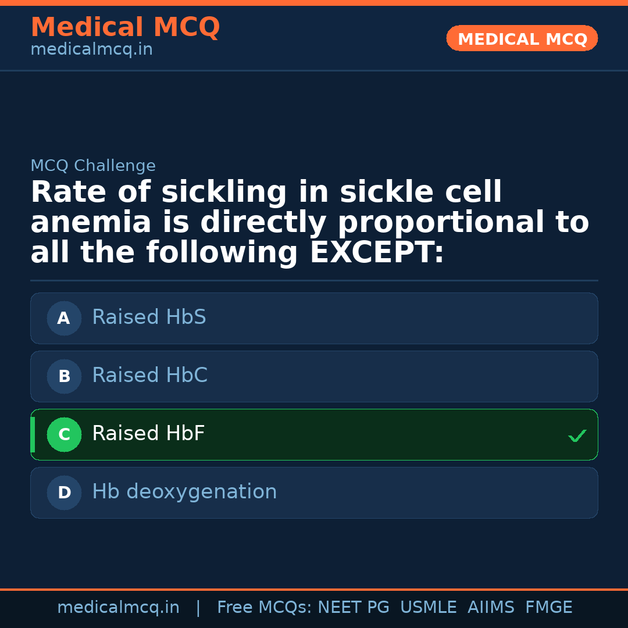Choose the "Raised HbC" answer text
Viewport: 628px width, 628px height.
point(149,376)
